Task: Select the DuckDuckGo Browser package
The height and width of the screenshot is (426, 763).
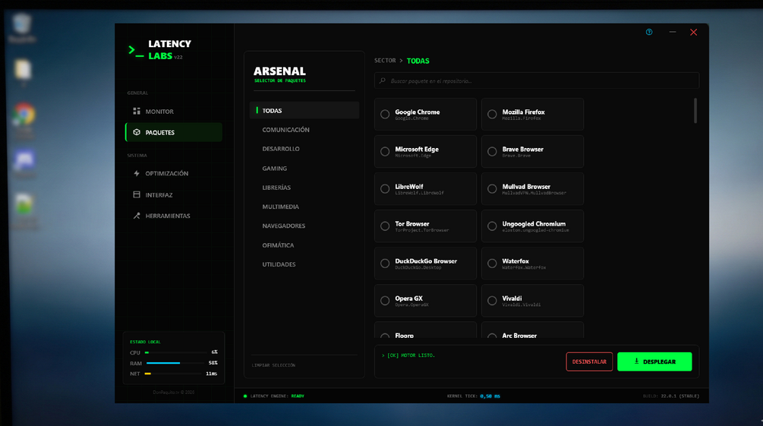Action: point(425,263)
